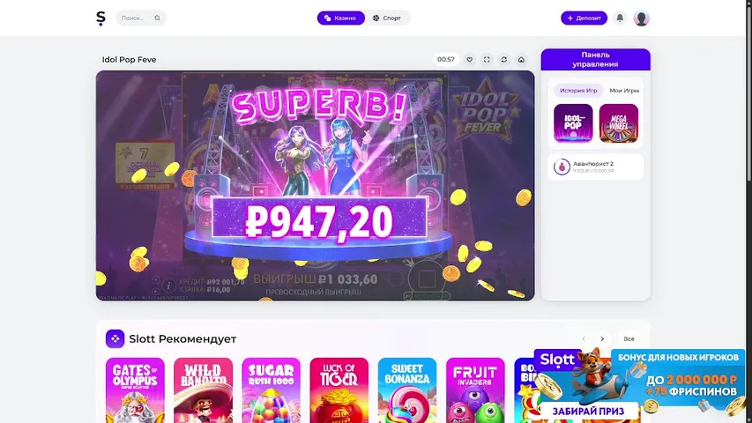This screenshot has height=423, width=752.
Task: Open the notifications bell
Action: (x=620, y=19)
